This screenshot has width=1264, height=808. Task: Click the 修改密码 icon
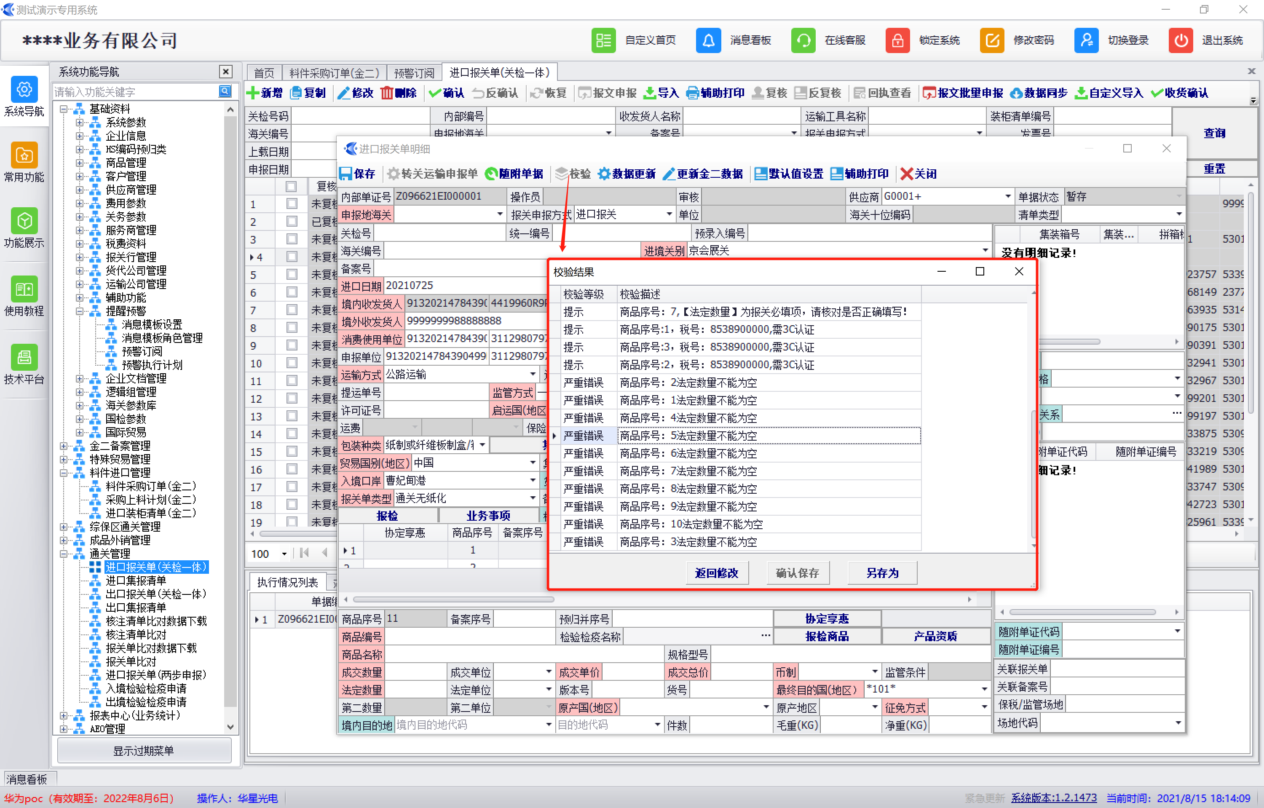[x=991, y=40]
